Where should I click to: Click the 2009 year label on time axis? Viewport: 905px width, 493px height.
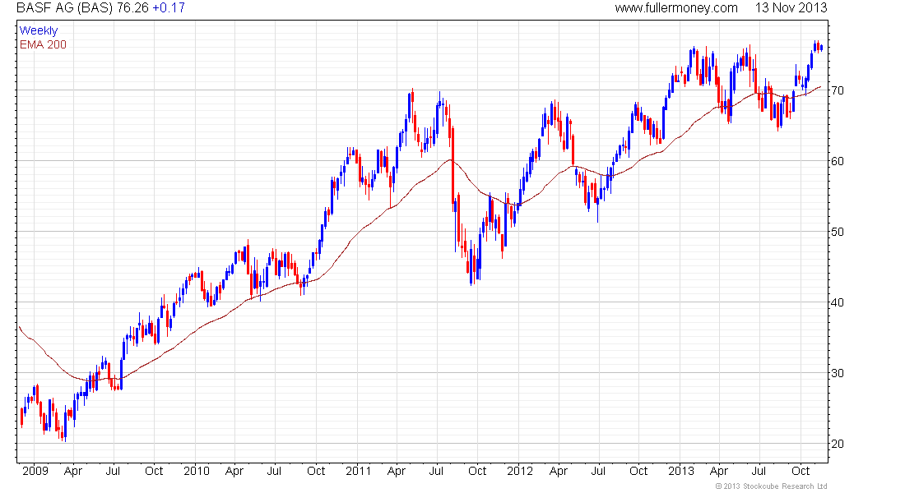coord(35,471)
